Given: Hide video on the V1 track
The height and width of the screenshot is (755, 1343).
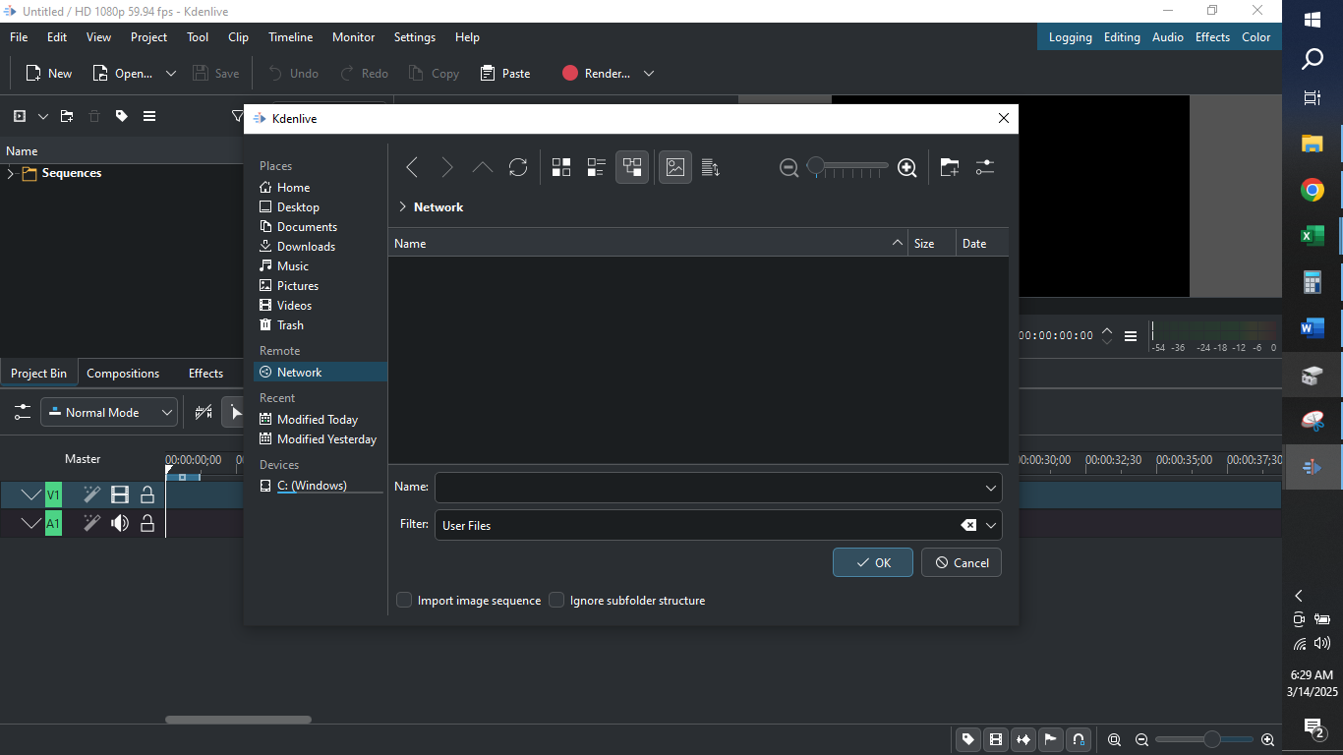Looking at the screenshot, I should [x=120, y=495].
